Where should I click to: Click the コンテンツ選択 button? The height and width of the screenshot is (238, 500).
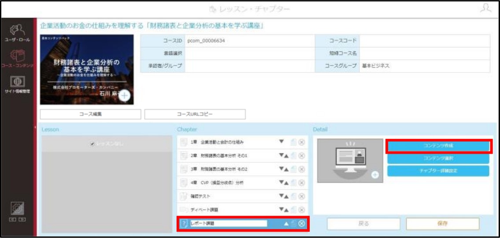click(438, 158)
